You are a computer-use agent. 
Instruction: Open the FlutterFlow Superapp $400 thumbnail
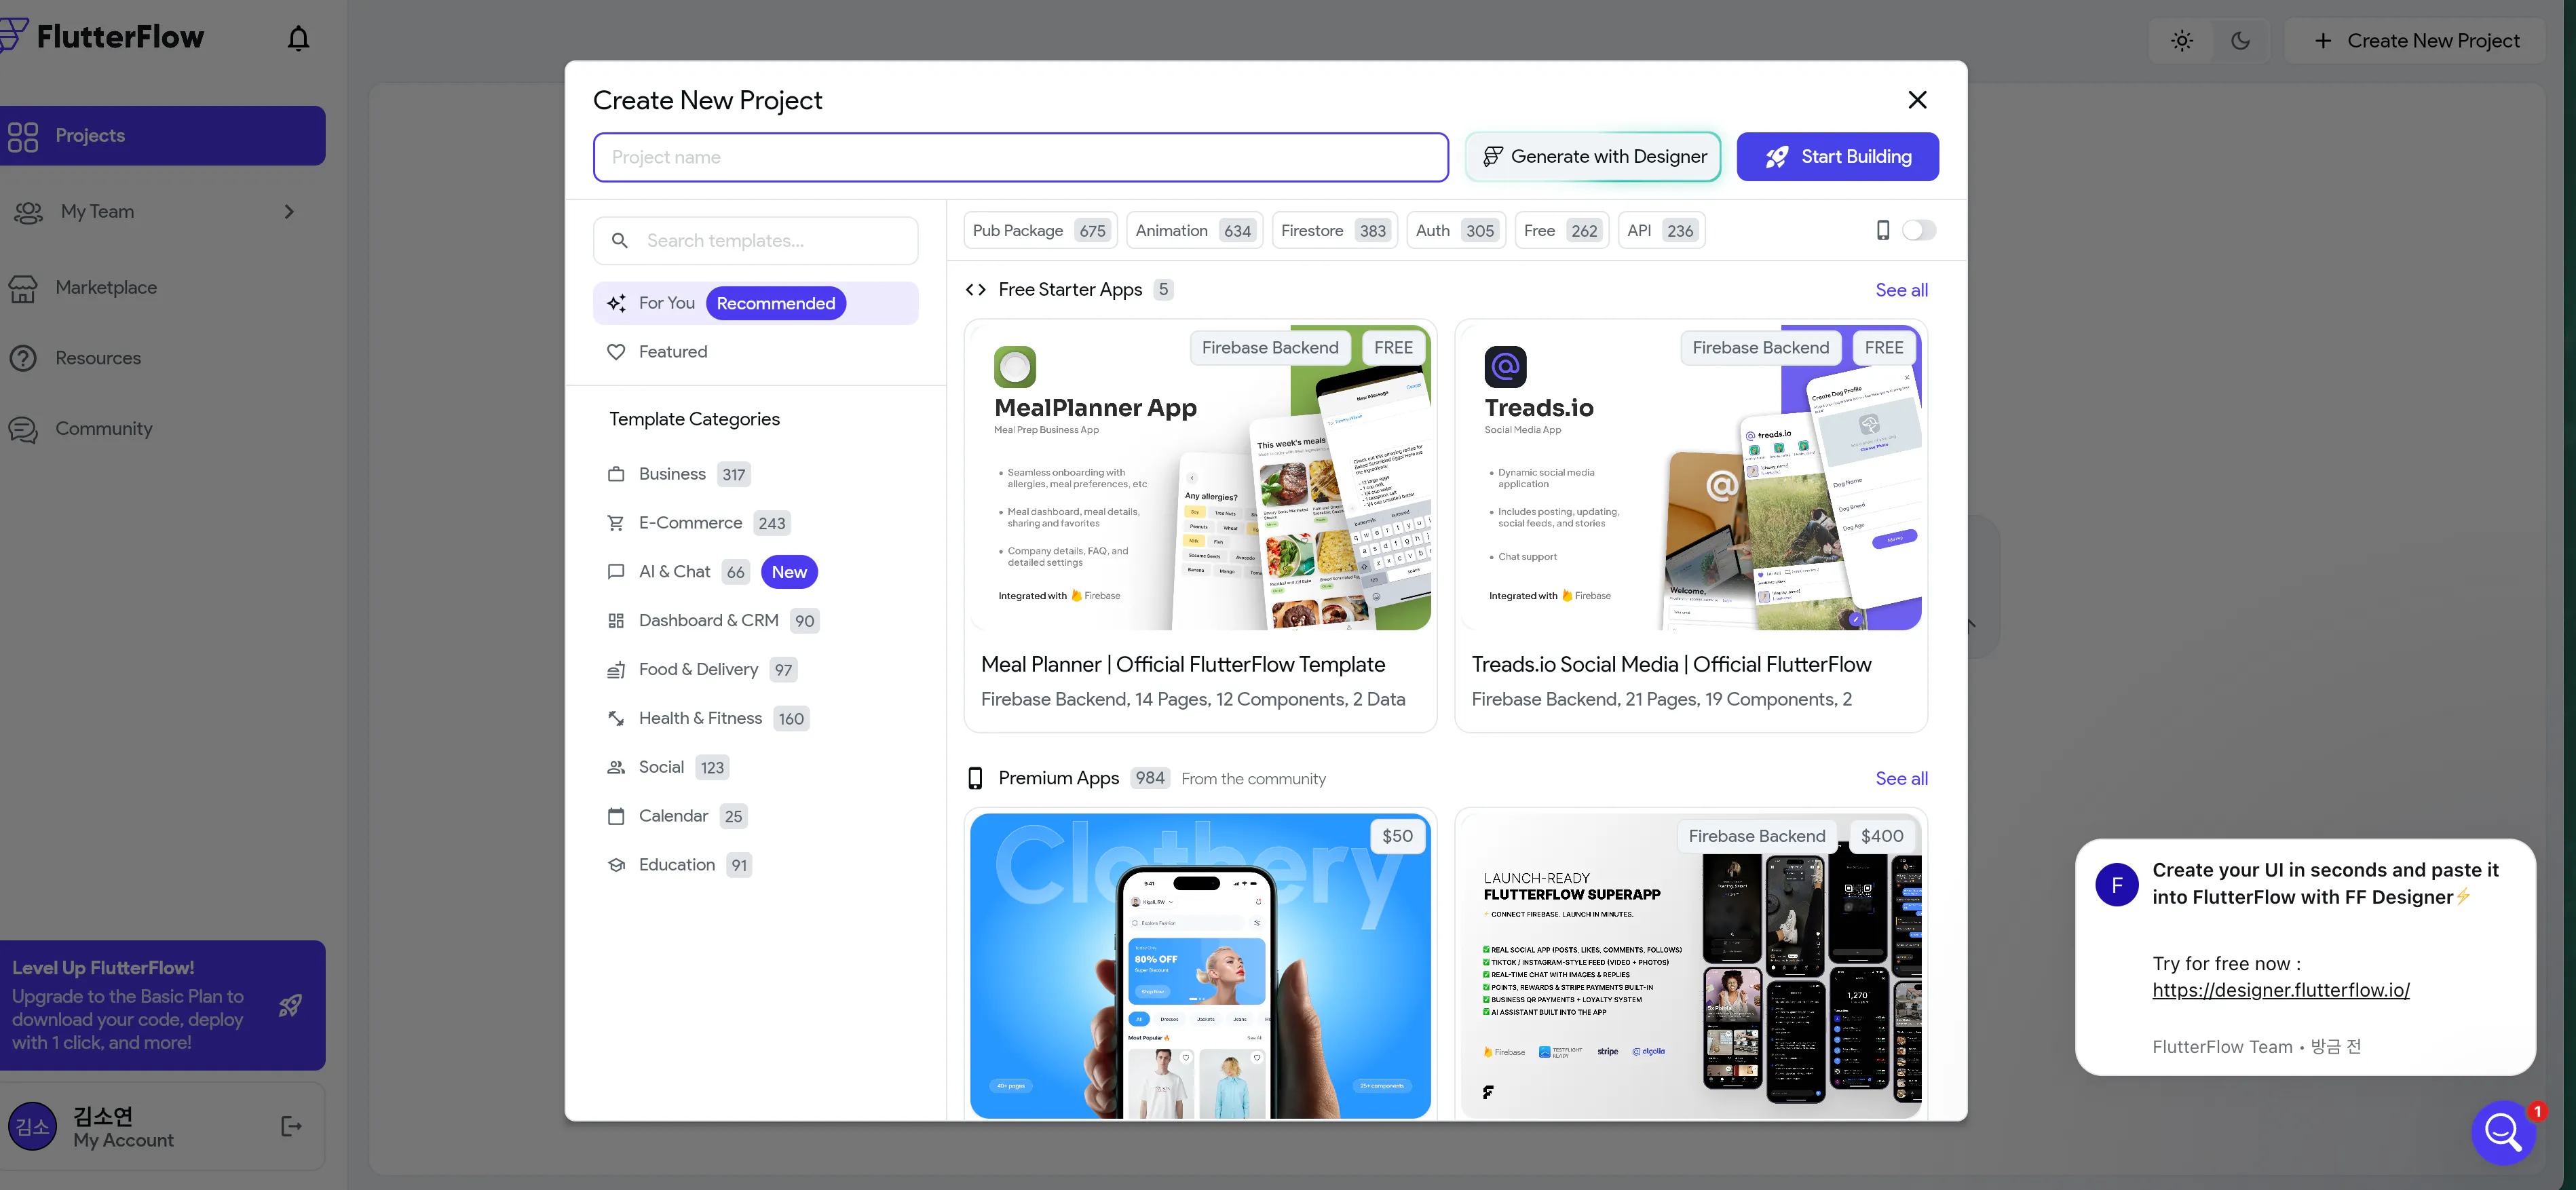(x=1691, y=966)
